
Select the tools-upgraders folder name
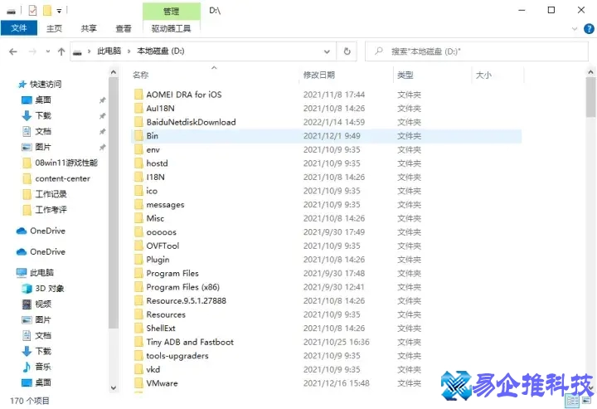pos(177,356)
